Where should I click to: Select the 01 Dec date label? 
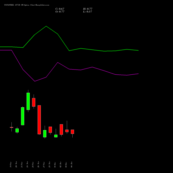click(55, 165)
